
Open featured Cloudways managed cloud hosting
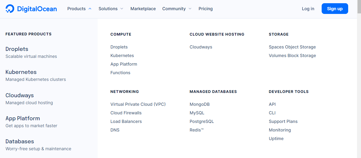click(x=29, y=99)
